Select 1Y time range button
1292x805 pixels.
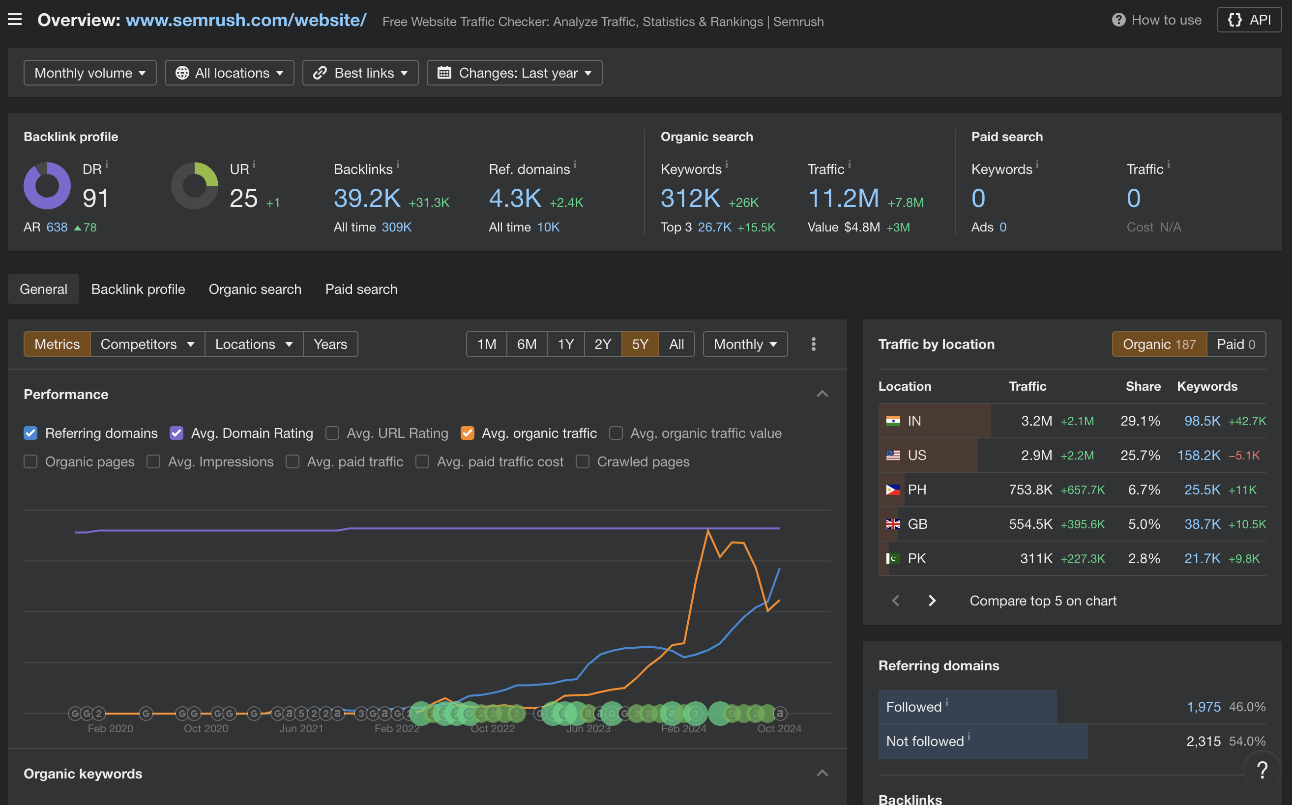pos(565,344)
